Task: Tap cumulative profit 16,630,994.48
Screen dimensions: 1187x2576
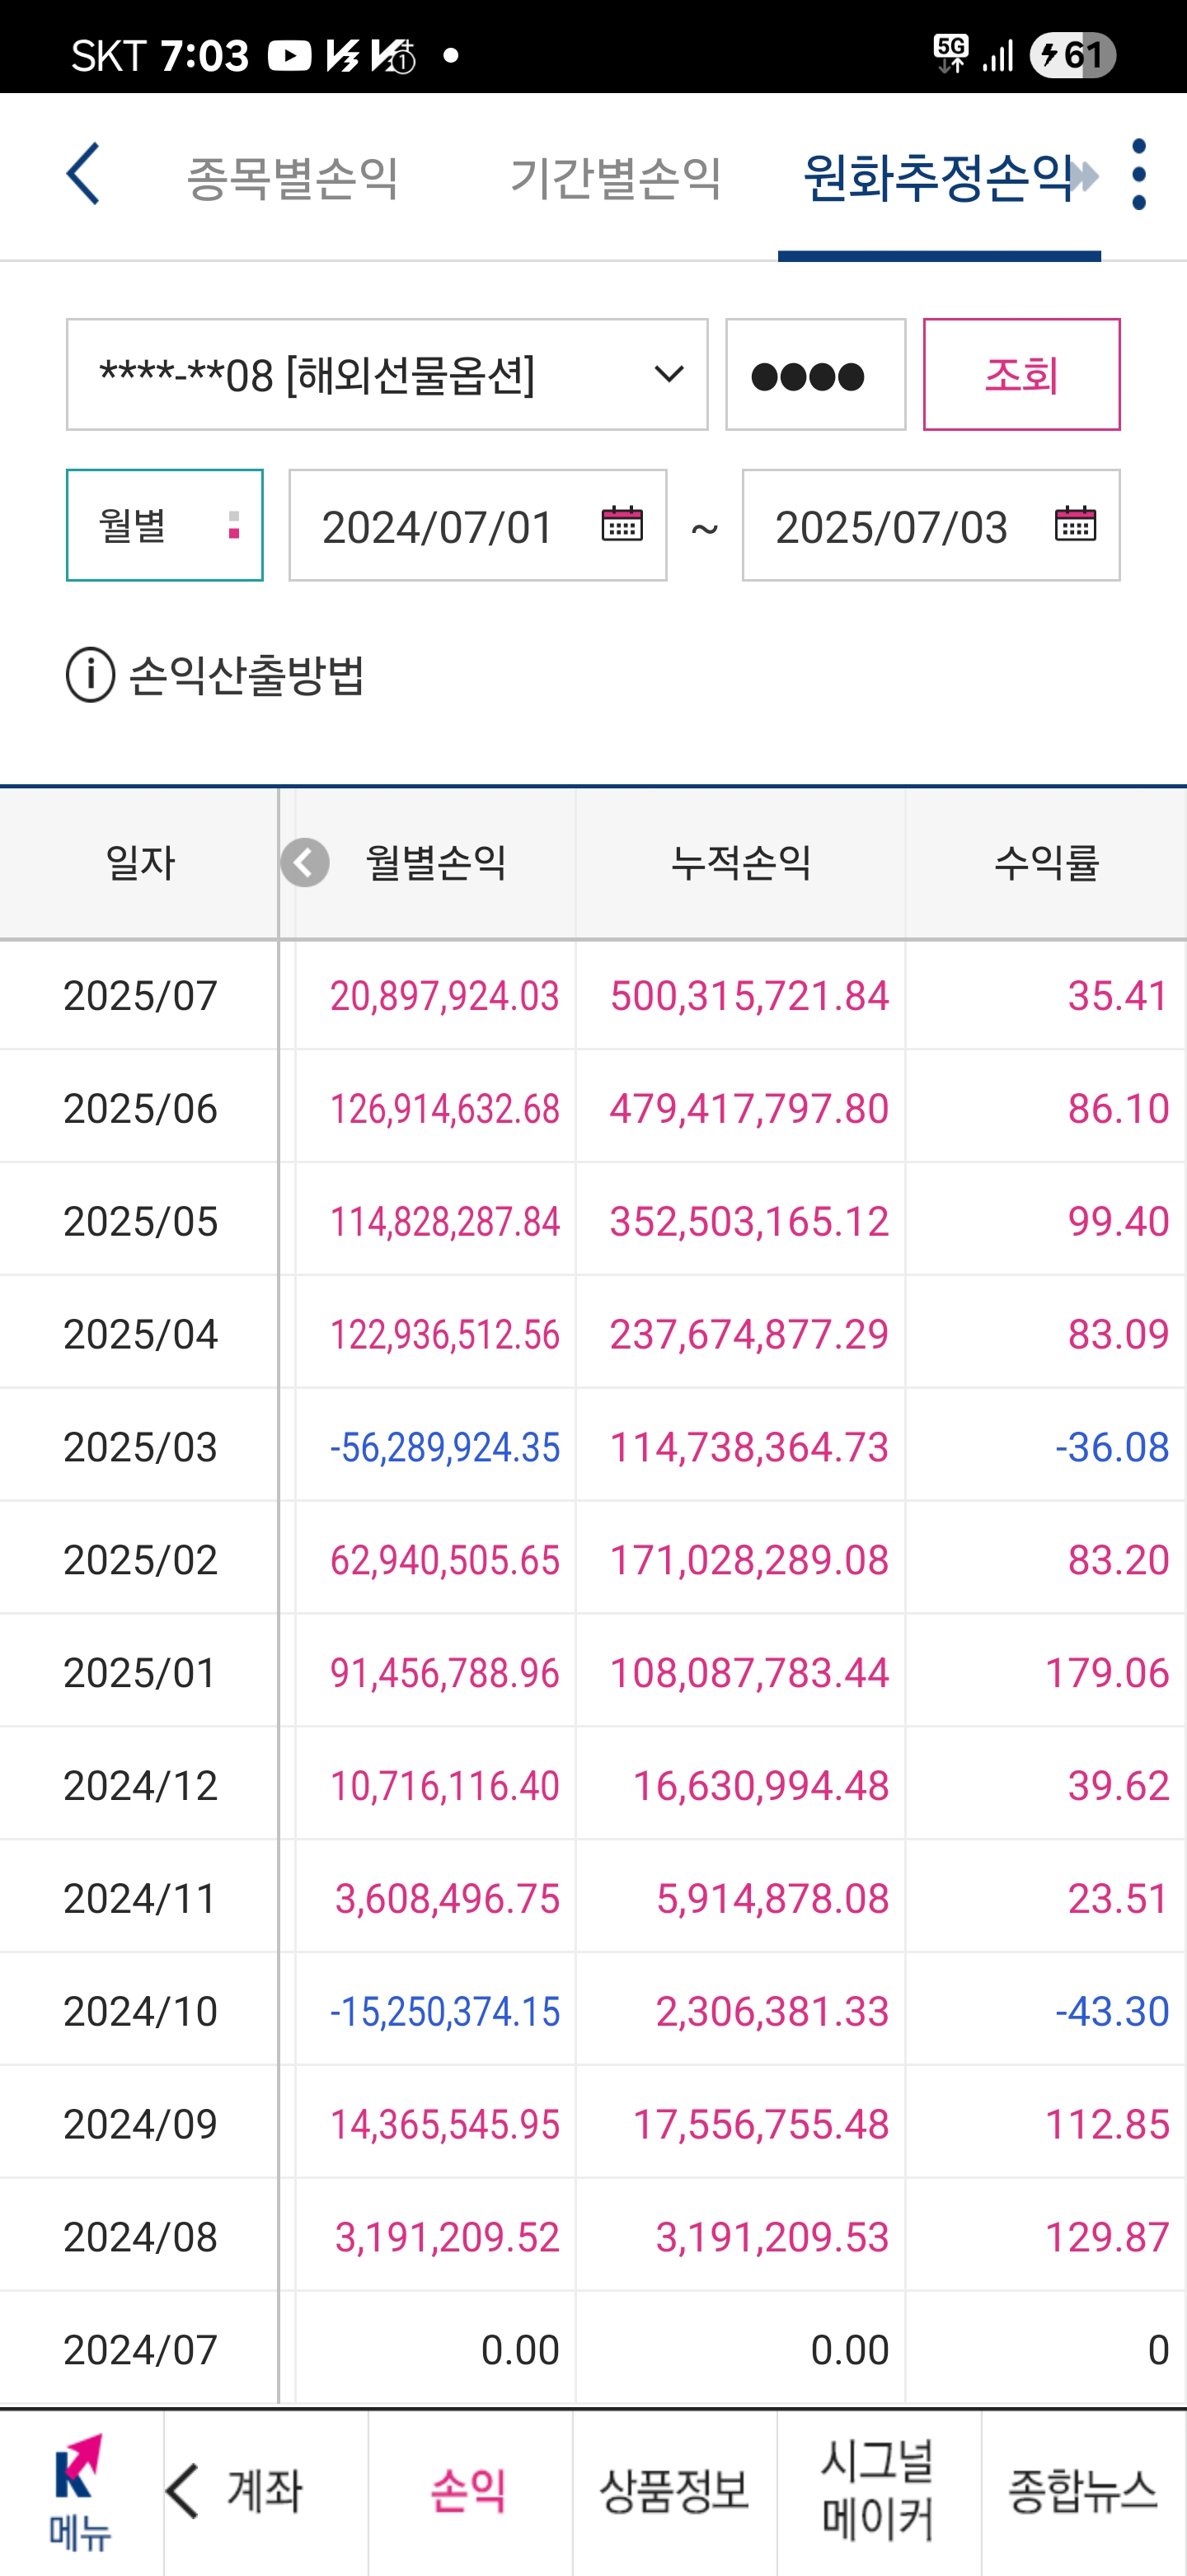Action: (761, 1786)
